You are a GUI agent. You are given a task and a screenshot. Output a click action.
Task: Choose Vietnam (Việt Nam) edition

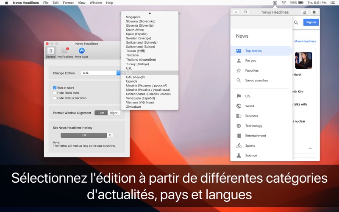click(x=150, y=103)
